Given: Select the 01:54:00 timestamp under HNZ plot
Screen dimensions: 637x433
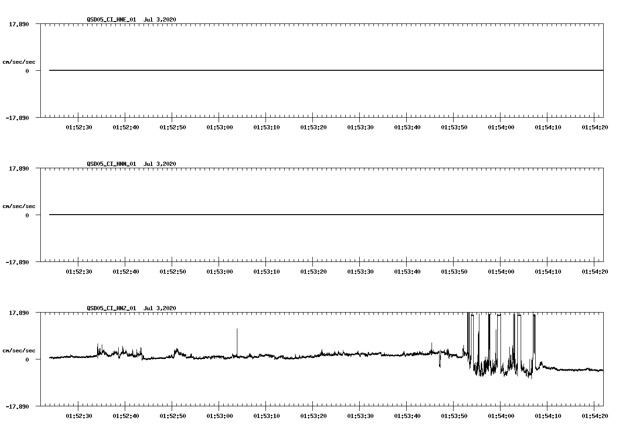Looking at the screenshot, I should 501,416.
